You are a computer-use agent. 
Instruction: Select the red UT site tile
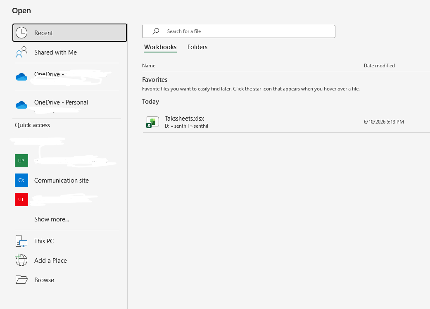(x=21, y=200)
